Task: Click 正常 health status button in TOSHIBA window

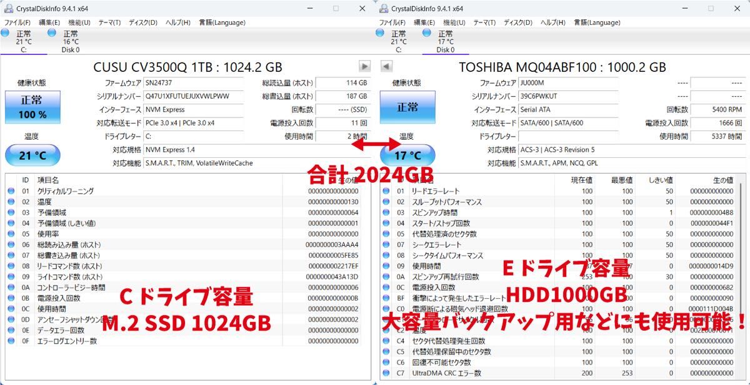Action: (x=407, y=107)
